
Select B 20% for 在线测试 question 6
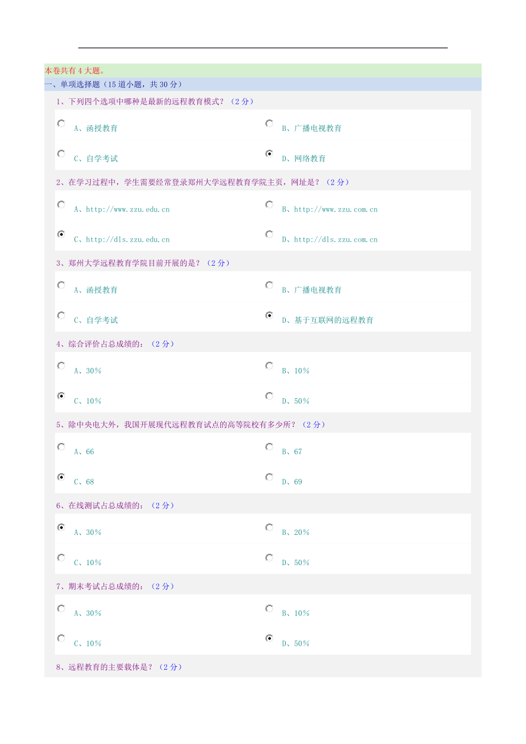tap(269, 527)
